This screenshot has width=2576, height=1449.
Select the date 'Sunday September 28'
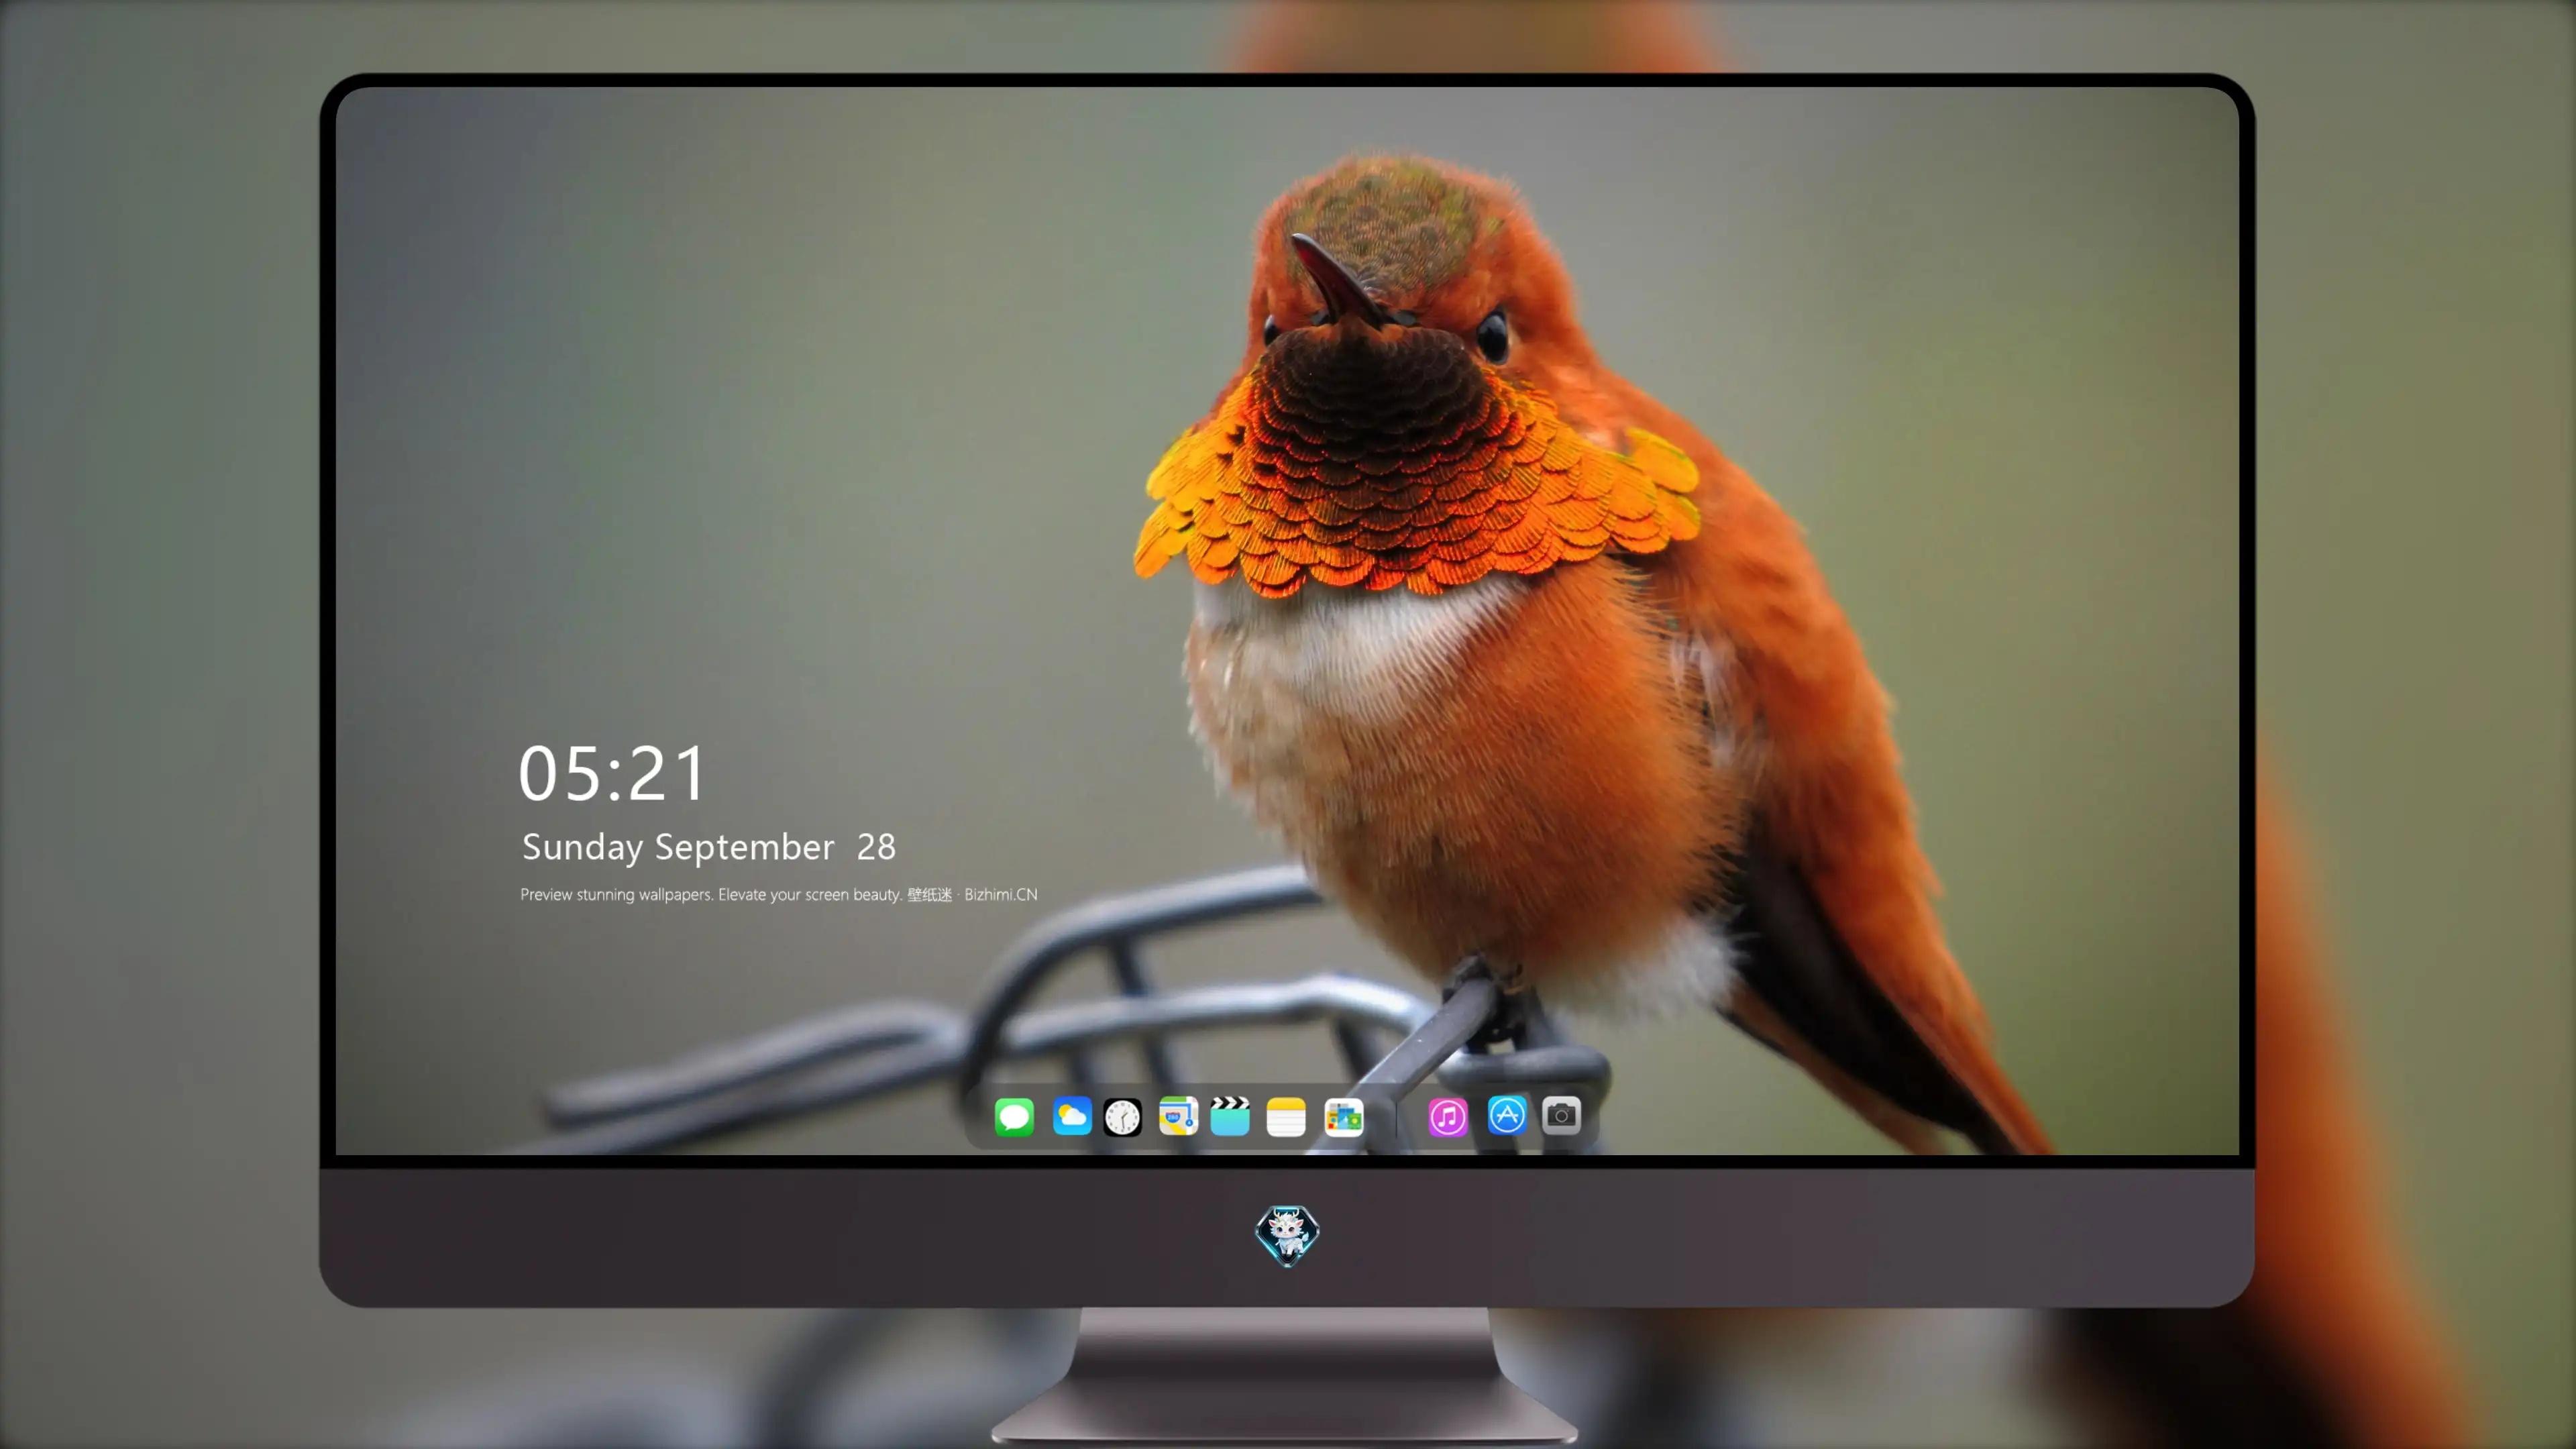[x=709, y=847]
